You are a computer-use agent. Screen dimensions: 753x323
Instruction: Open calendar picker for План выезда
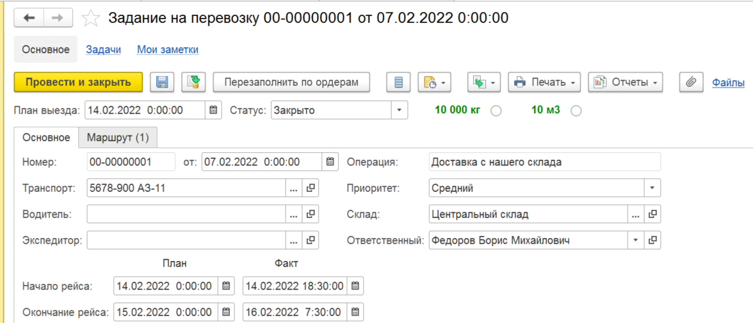pos(214,110)
